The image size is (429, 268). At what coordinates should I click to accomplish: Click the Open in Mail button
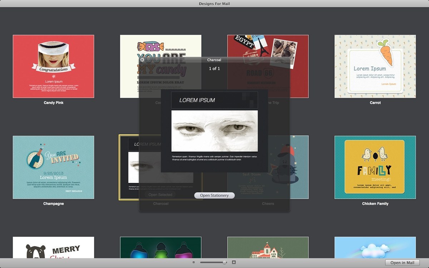click(403, 263)
